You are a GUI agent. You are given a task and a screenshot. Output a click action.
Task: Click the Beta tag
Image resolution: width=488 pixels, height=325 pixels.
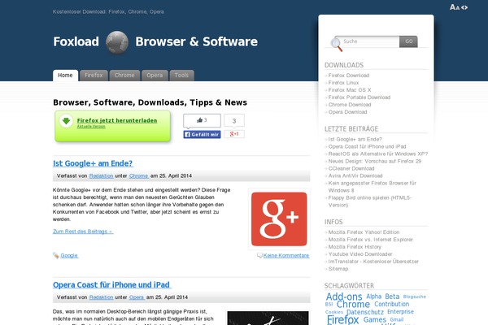tap(392, 297)
